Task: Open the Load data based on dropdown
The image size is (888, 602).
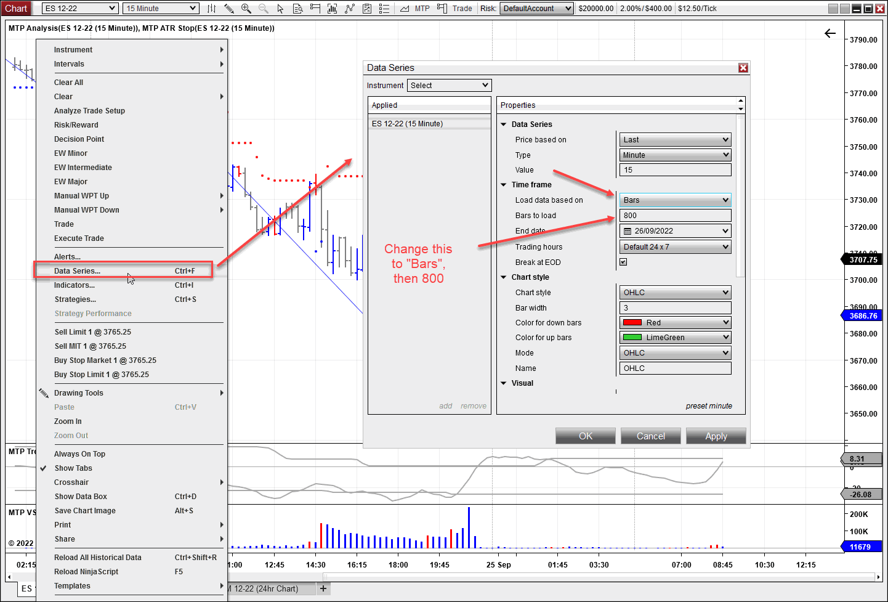Action: 675,200
